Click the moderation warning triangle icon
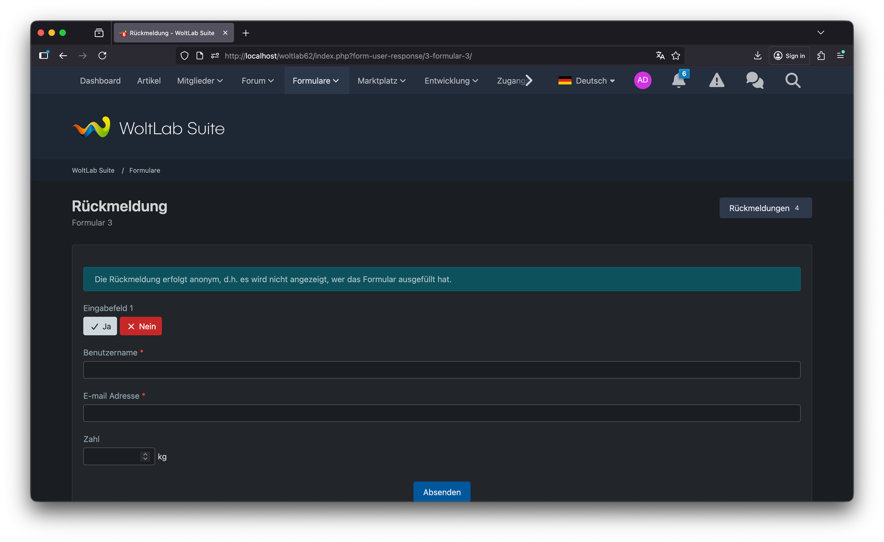The width and height of the screenshot is (884, 542). pyautogui.click(x=716, y=81)
